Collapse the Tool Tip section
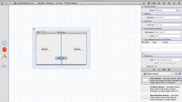The height and width of the screenshot is (102, 182). 142,21
